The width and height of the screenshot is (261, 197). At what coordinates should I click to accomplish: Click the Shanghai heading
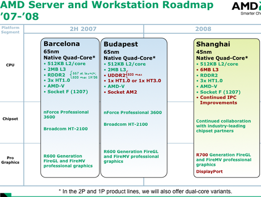tap(213, 44)
